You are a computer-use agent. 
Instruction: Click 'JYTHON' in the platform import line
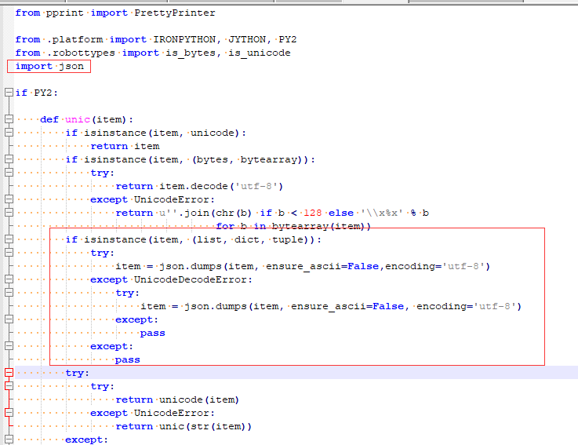click(247, 39)
